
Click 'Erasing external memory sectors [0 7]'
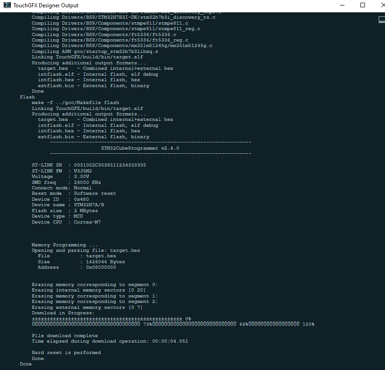pyautogui.click(x=87, y=307)
